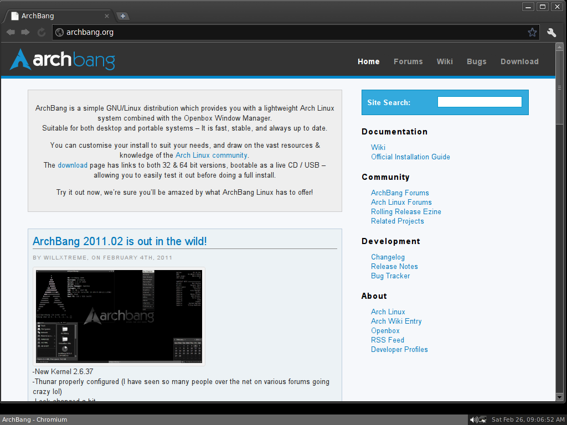Follow the download link in intro text
The height and width of the screenshot is (425, 567).
coord(73,165)
